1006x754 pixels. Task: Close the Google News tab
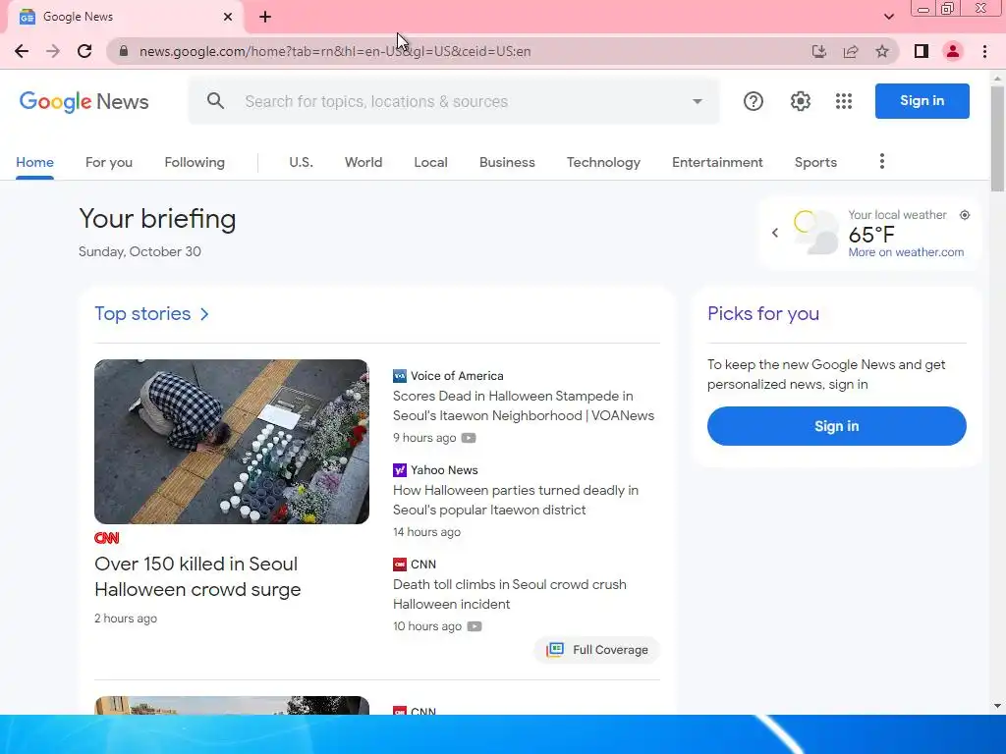tap(228, 17)
